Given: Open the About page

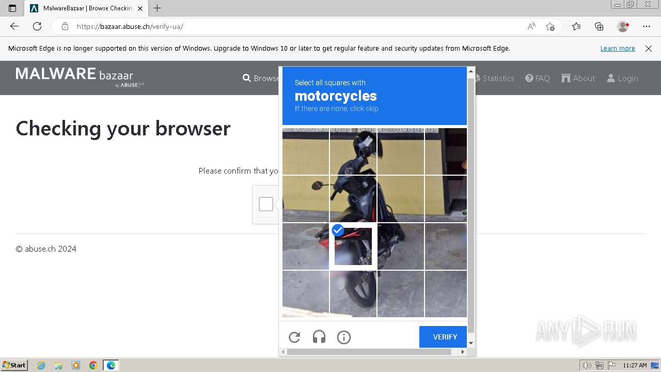Looking at the screenshot, I should (578, 78).
